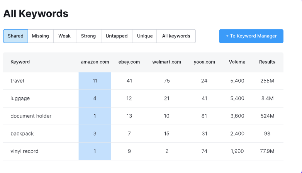Click the 5,400 volume for luggage
The image size is (302, 173).
pos(237,98)
